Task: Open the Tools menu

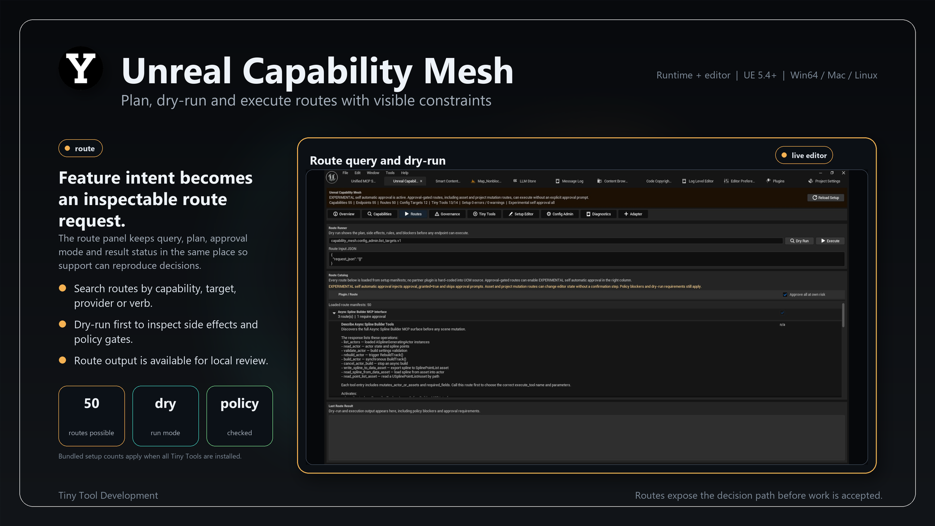Action: [390, 173]
